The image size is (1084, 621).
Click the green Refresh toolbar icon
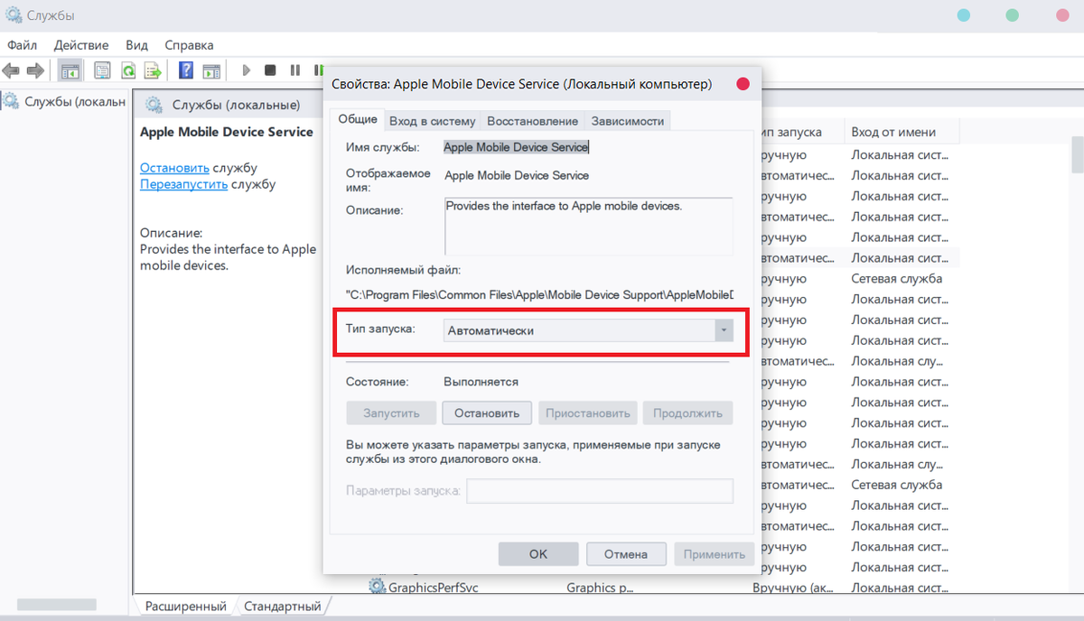click(129, 70)
